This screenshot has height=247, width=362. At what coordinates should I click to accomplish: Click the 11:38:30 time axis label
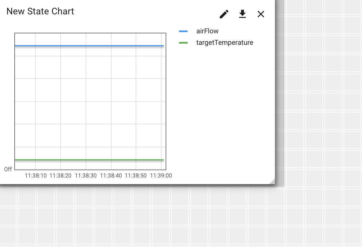pyautogui.click(x=86, y=175)
